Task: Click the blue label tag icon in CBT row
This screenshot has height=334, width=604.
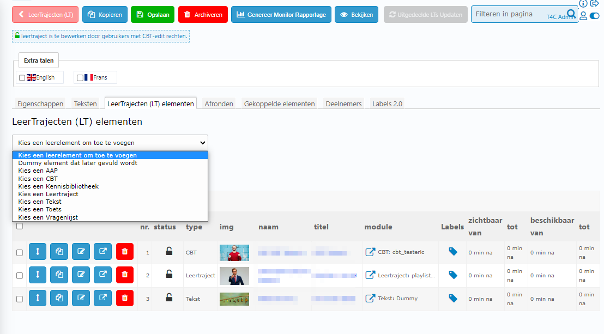Action: [453, 252]
